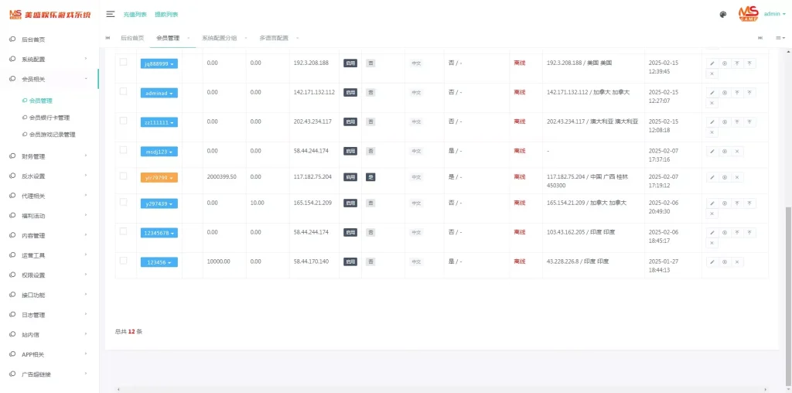Click the circle view icon for msdj123

click(x=725, y=152)
